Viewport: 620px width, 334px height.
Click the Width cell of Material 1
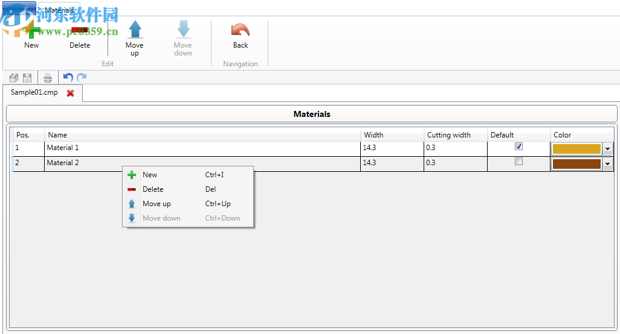coord(391,148)
